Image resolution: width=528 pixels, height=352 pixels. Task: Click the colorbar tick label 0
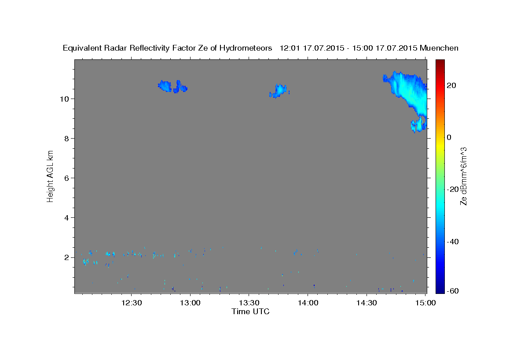449,137
